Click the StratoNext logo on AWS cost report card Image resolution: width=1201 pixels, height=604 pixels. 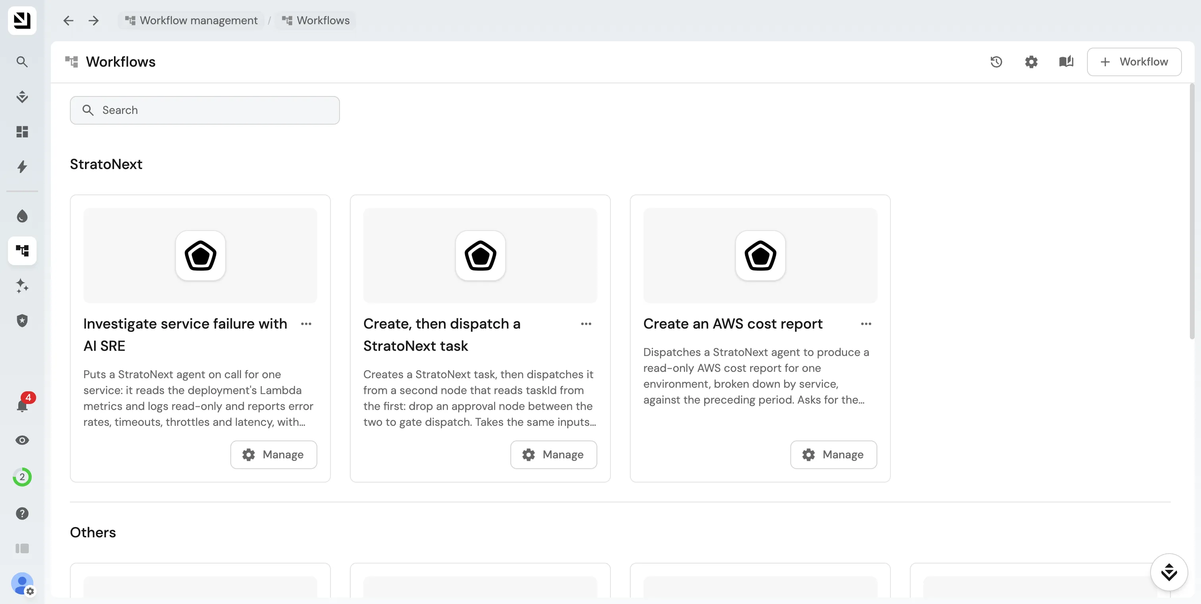point(761,256)
